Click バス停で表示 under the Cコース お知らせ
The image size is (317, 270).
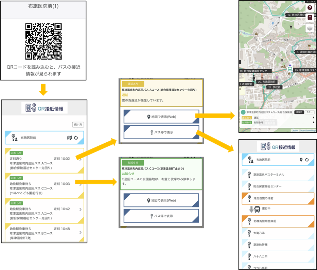(161, 216)
